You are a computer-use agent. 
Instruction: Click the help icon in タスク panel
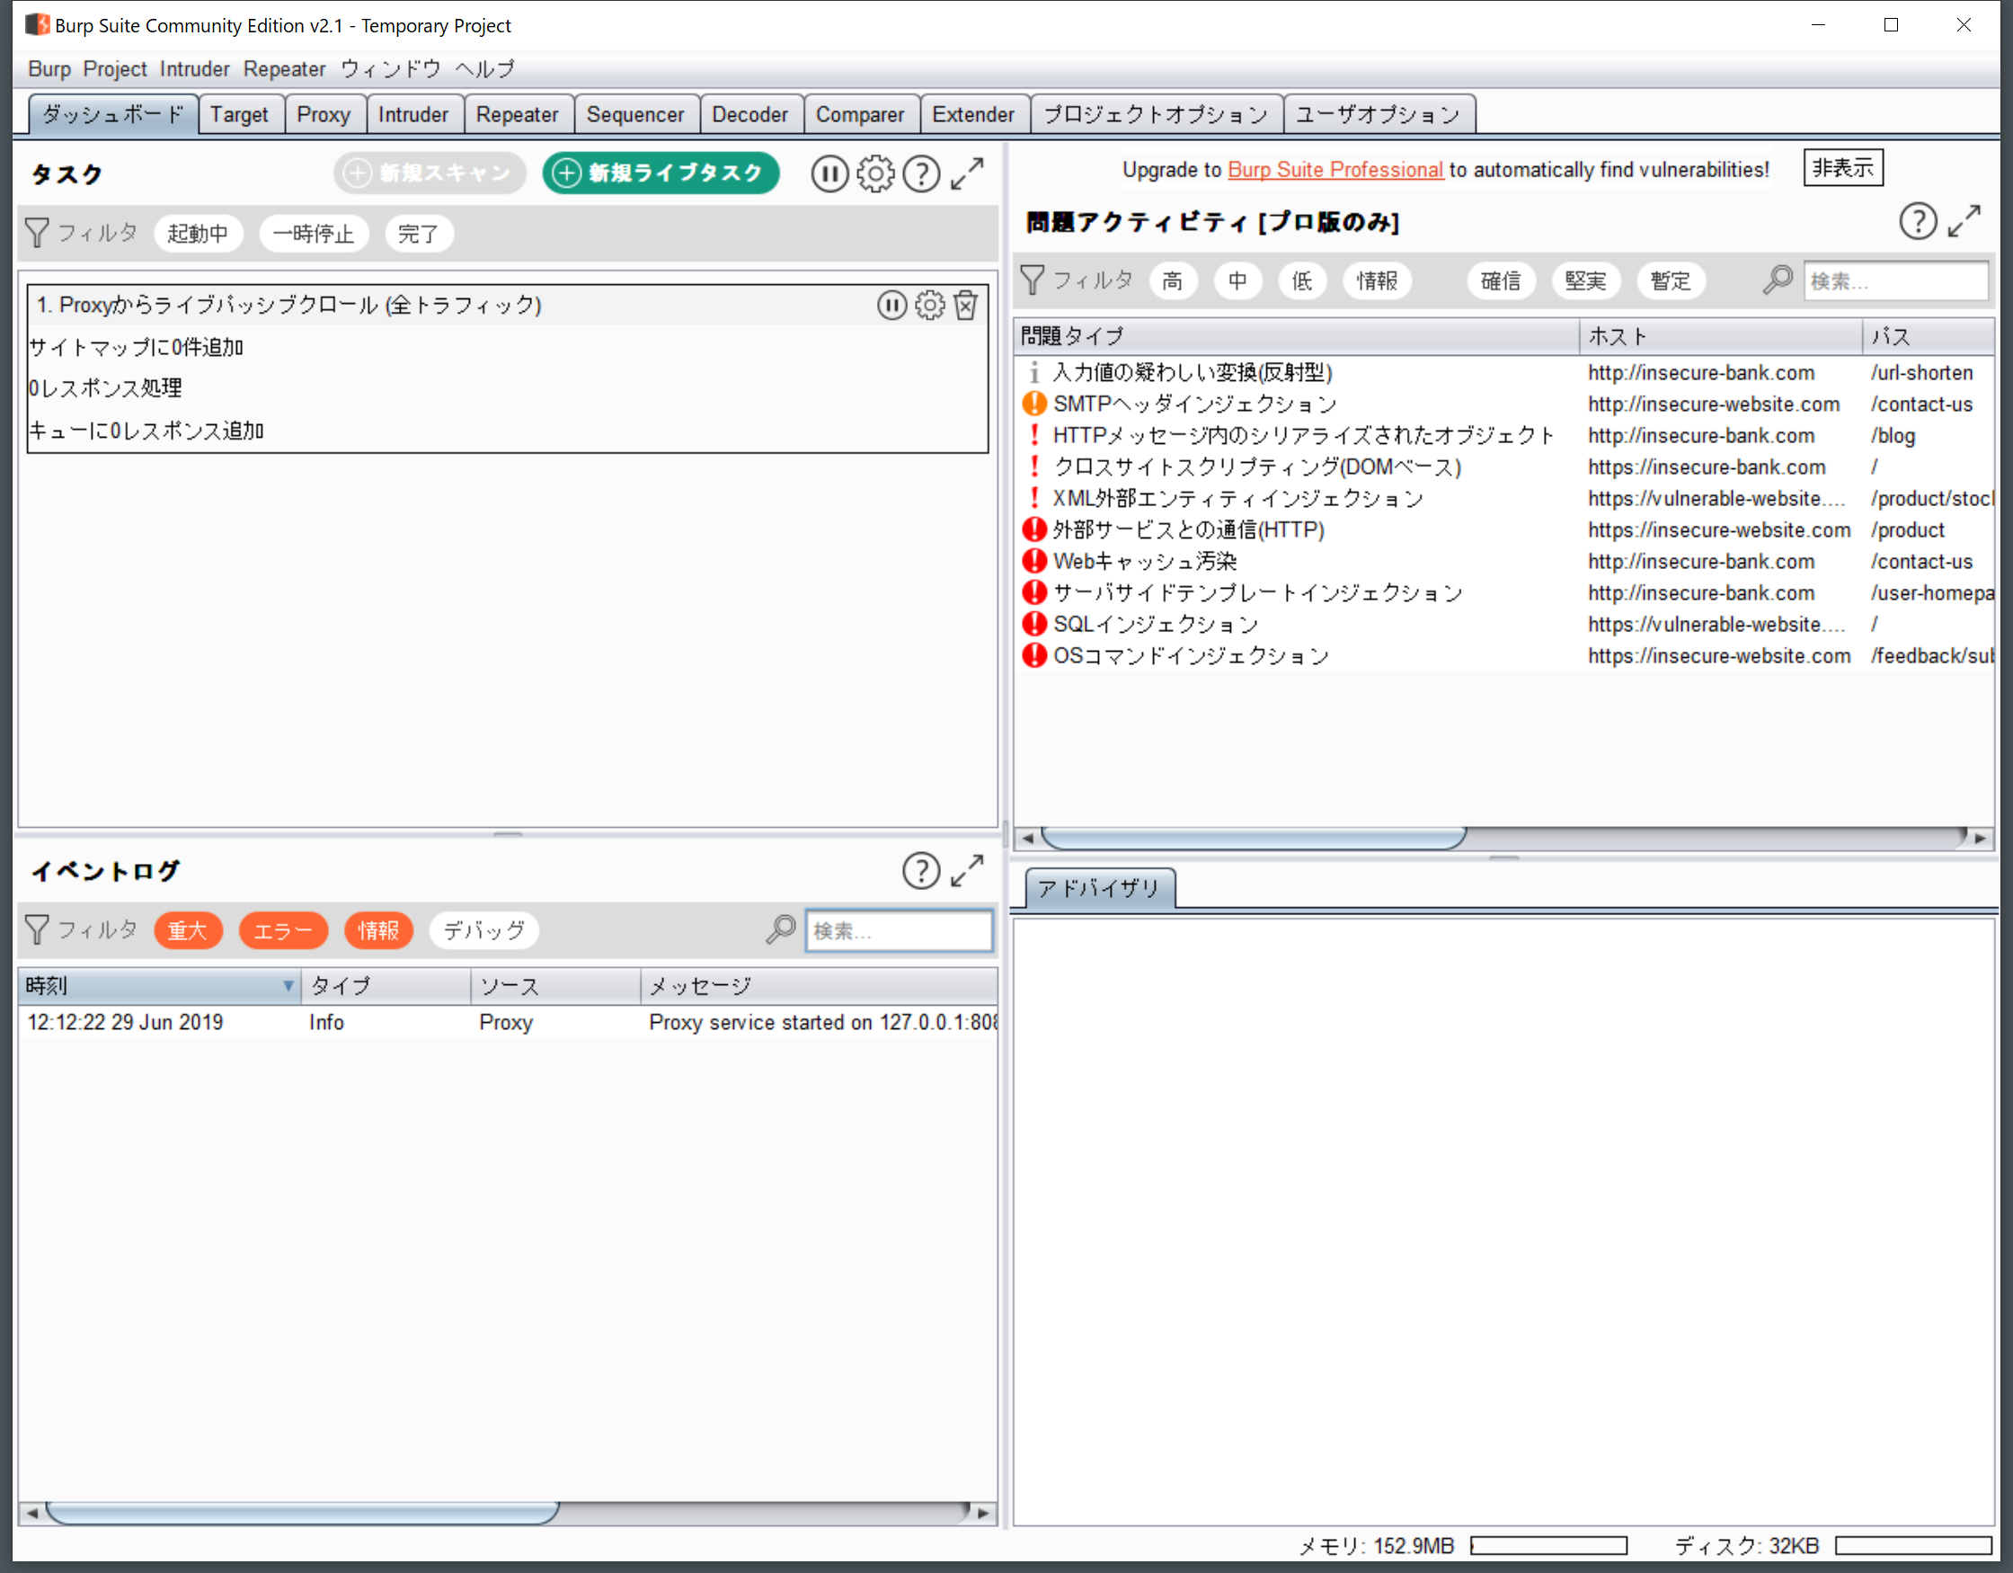click(x=921, y=173)
